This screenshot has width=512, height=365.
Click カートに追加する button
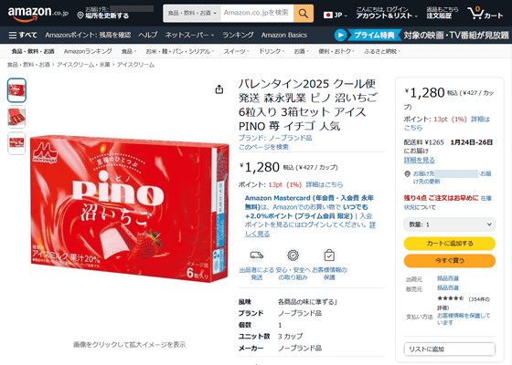click(x=449, y=244)
